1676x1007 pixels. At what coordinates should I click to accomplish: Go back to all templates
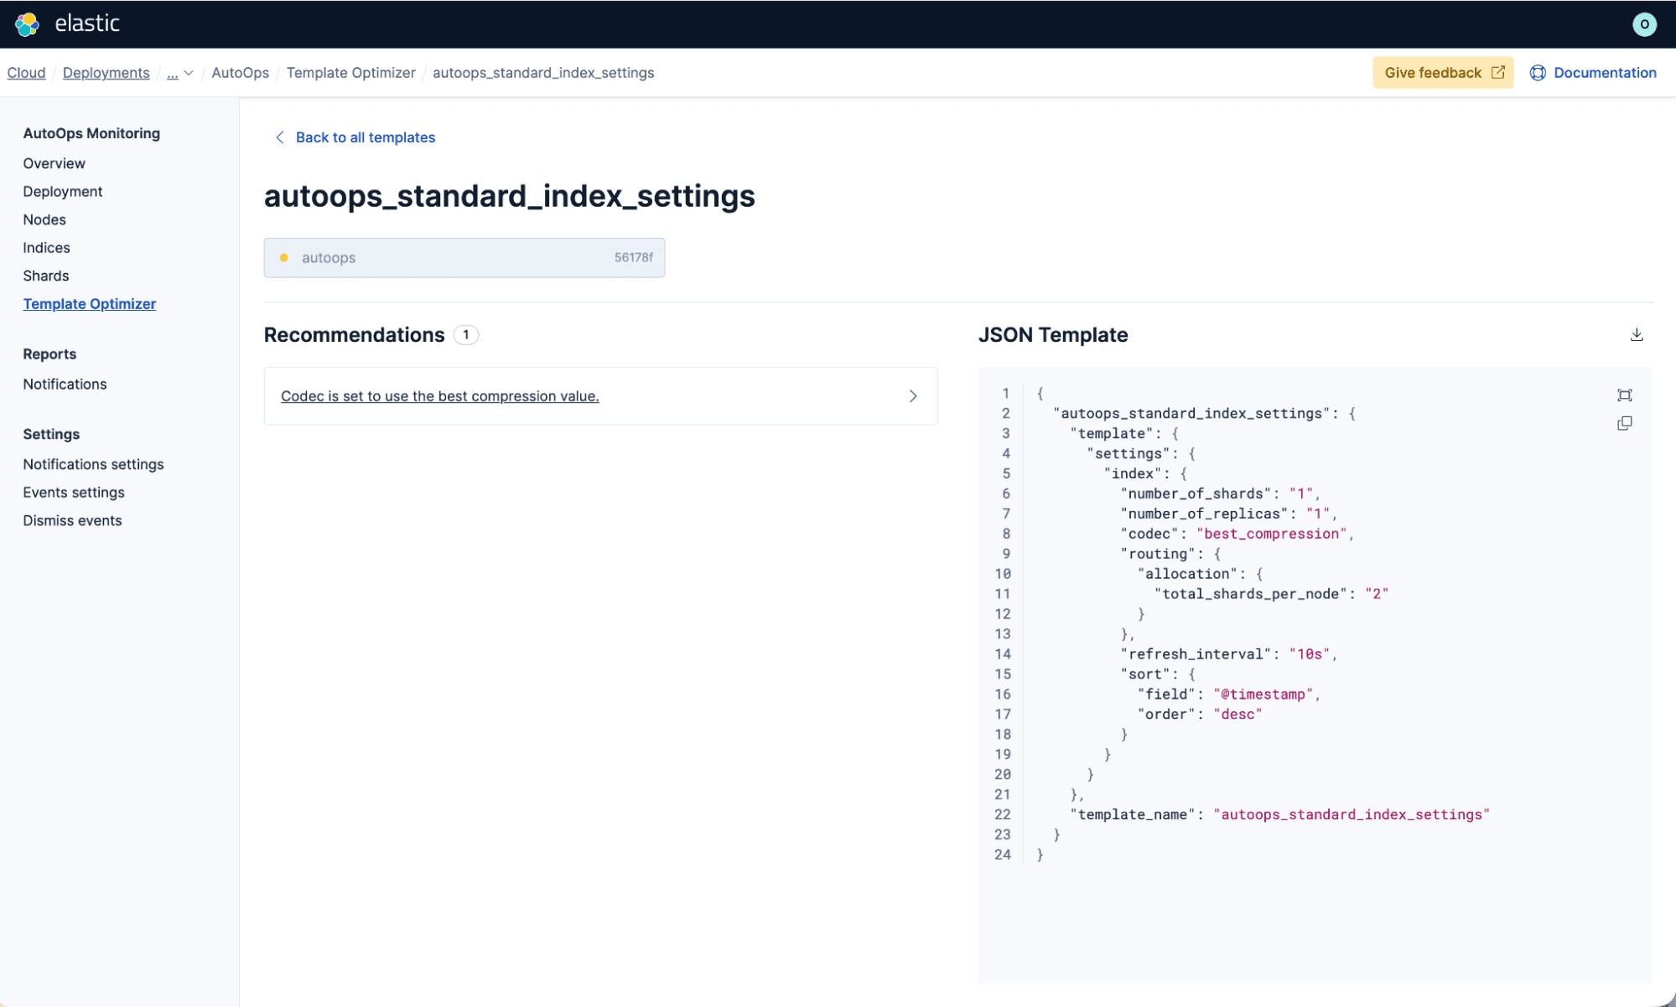[x=366, y=137]
